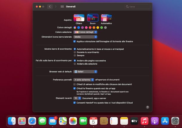
Task: Go back with the left chevron button
Action: tap(50, 7)
